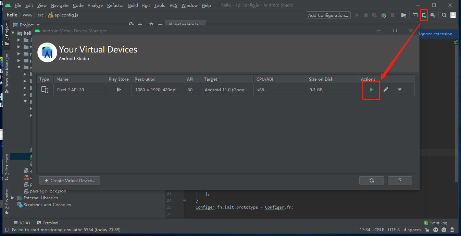Expand External Libraries node
Image resolution: width=461 pixels, height=236 pixels.
click(x=13, y=198)
